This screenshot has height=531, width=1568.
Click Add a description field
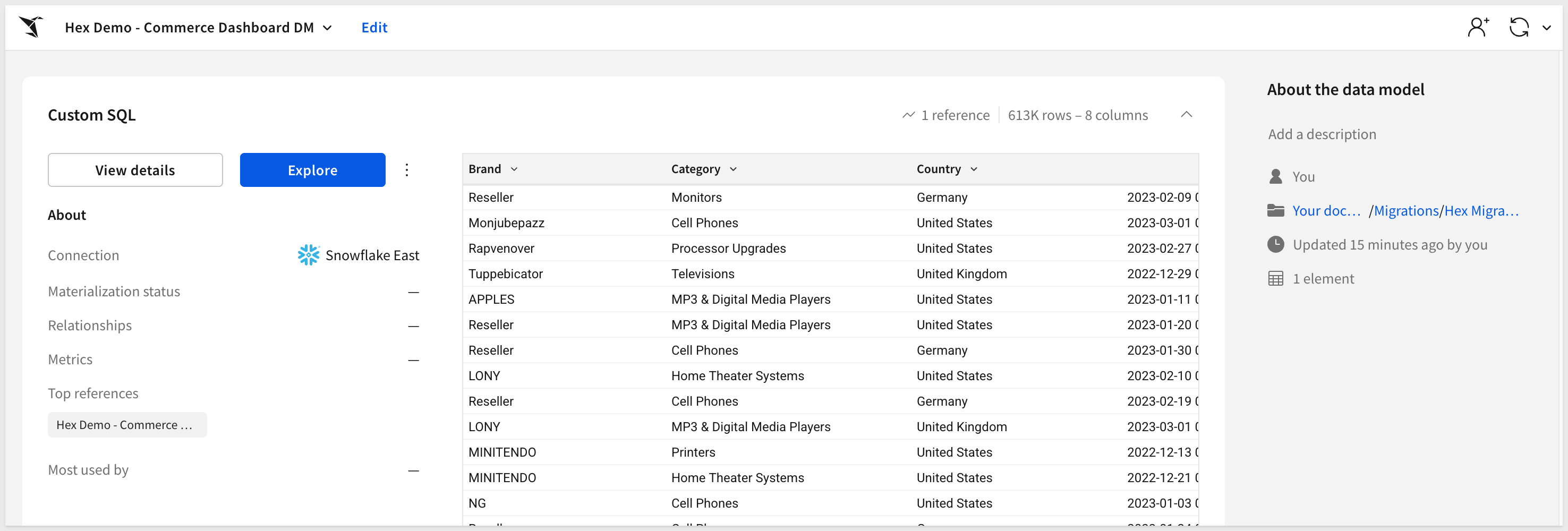coord(1322,134)
